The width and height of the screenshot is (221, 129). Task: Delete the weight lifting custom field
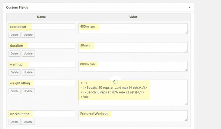coord(14,91)
